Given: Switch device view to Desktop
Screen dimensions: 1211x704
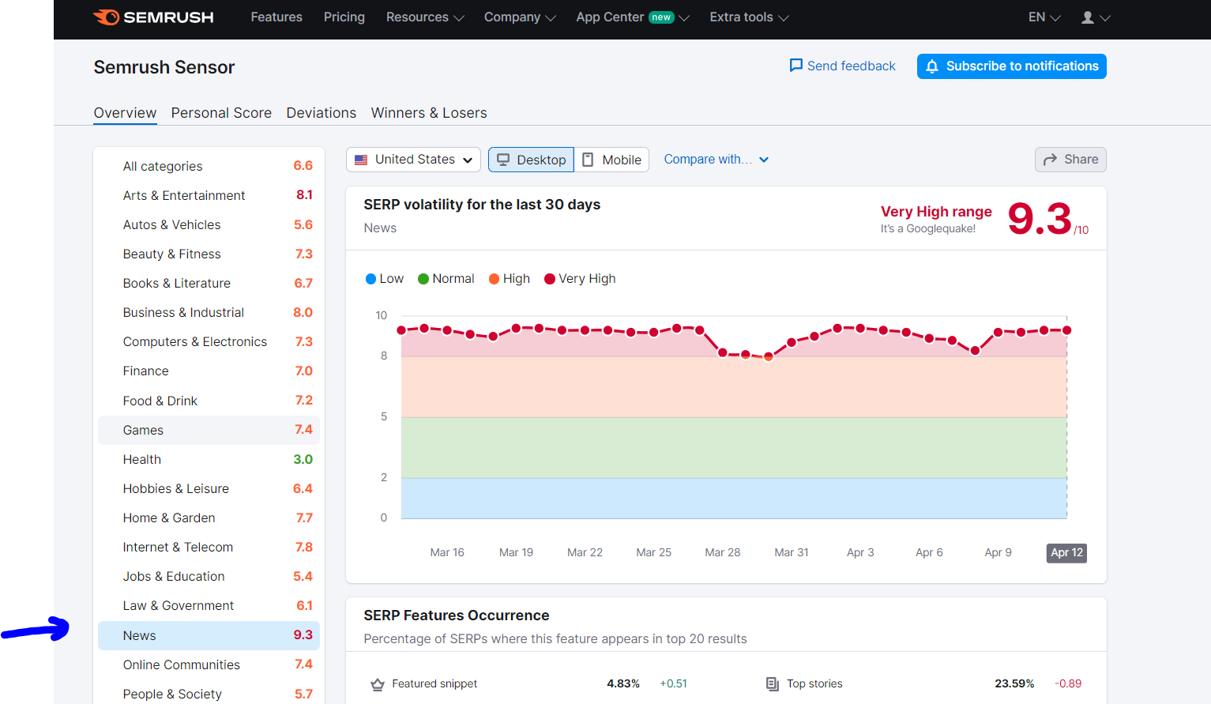Looking at the screenshot, I should (531, 160).
